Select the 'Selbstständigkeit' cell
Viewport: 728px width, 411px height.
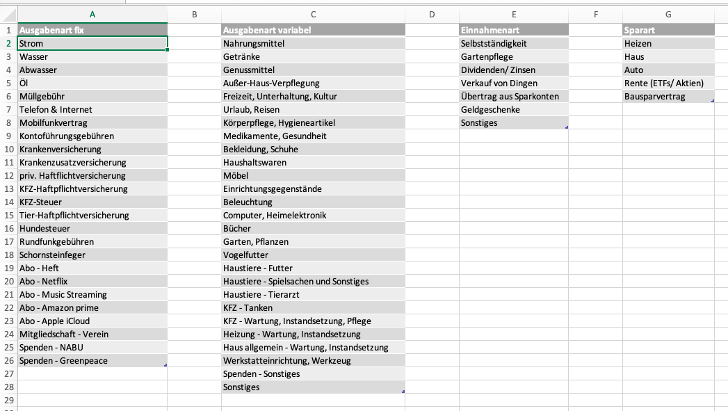[x=514, y=43]
